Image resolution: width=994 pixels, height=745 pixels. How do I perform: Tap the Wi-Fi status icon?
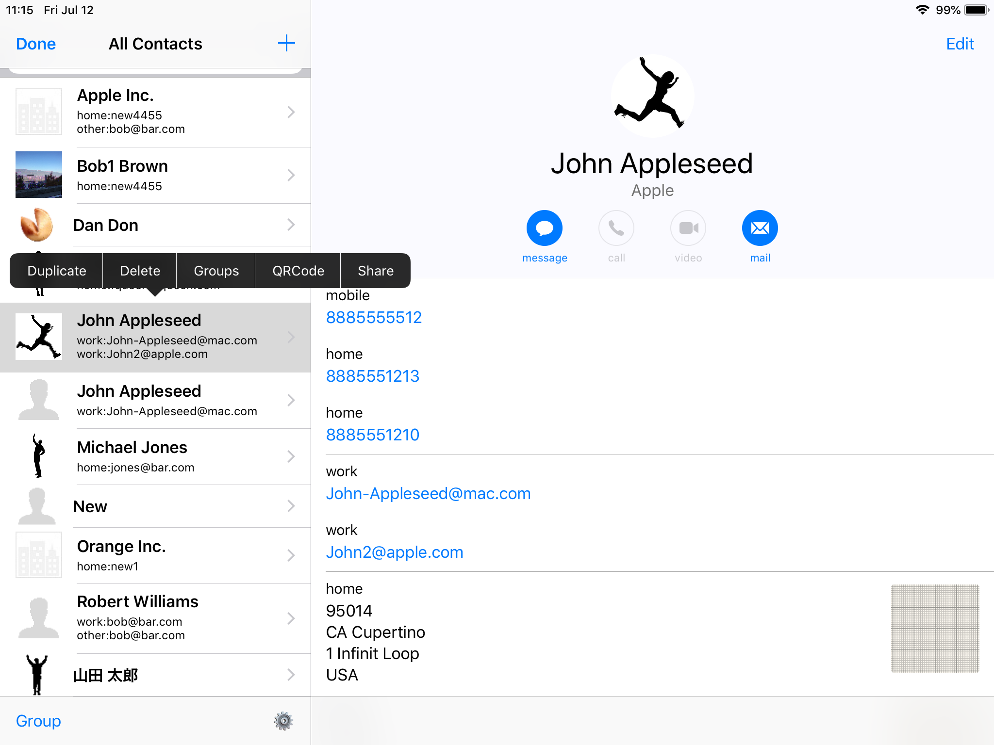click(x=922, y=10)
